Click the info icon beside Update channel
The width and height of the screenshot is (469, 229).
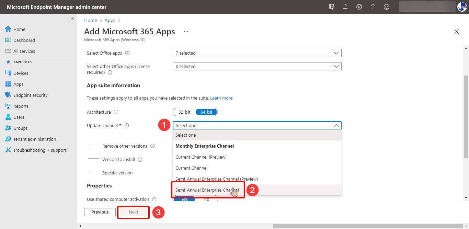point(127,125)
